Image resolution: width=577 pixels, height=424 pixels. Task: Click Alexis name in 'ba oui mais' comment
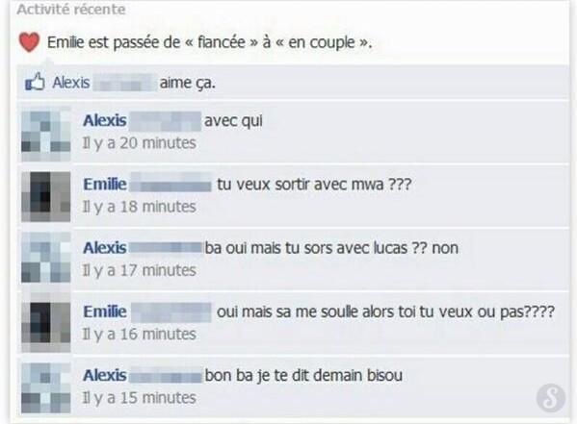pyautogui.click(x=105, y=248)
